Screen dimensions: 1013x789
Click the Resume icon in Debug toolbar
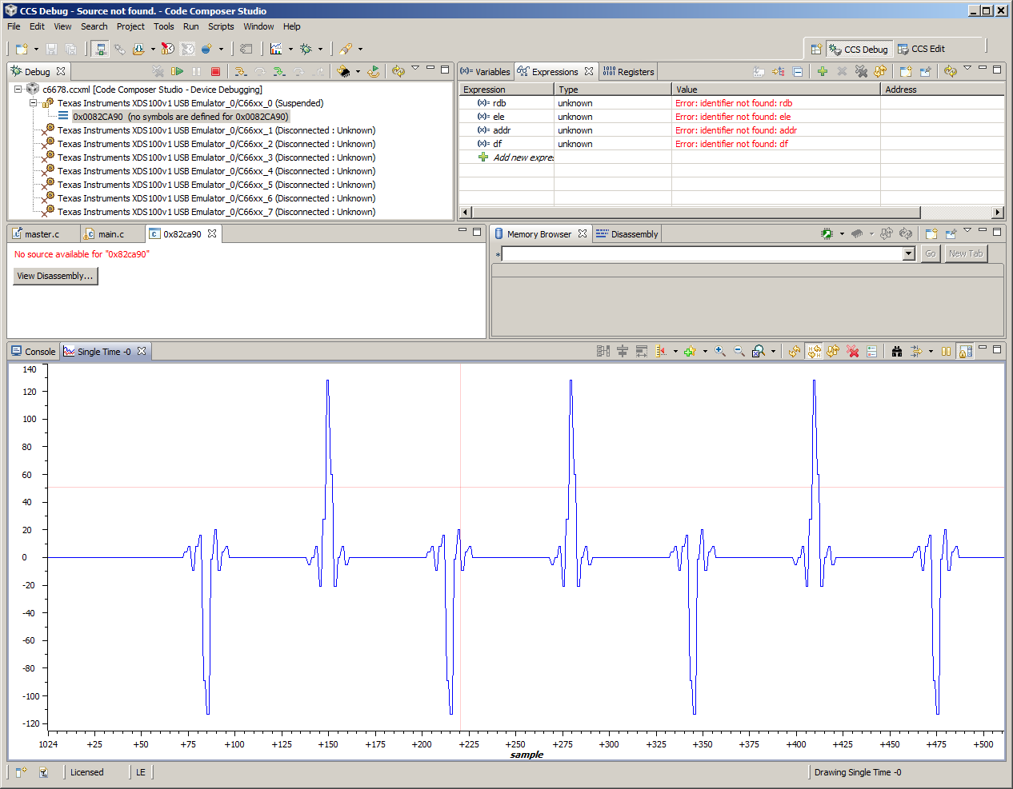pyautogui.click(x=177, y=72)
